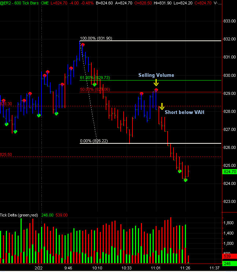Click the 833.00 price axis label
237x272 pixels.
pos(230,21)
